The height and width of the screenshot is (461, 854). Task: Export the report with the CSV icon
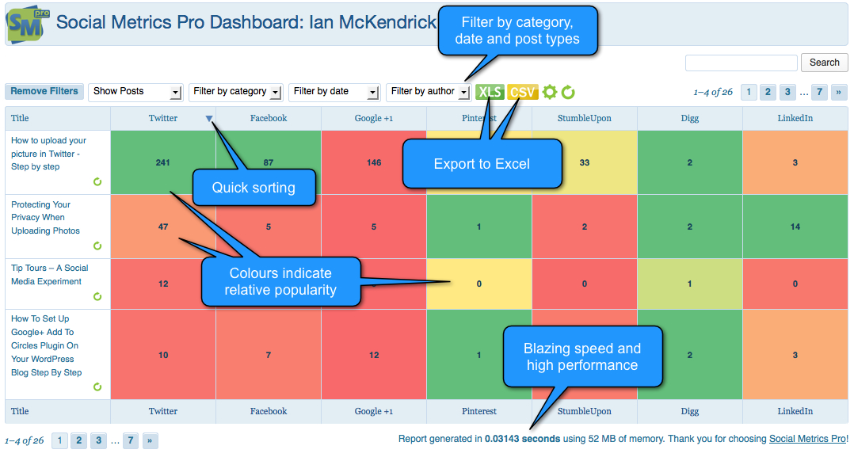(522, 92)
